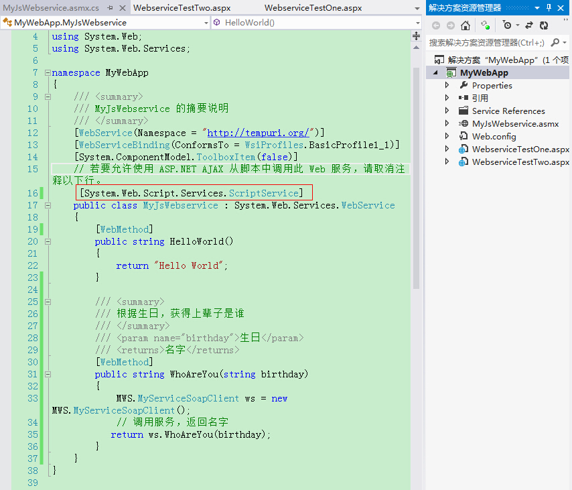Select Web.config in the tree
This screenshot has height=490, width=572.
(x=494, y=137)
